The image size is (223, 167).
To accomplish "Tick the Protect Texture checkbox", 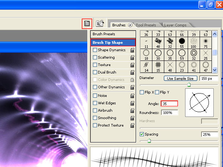I will pyautogui.click(x=95, y=125).
